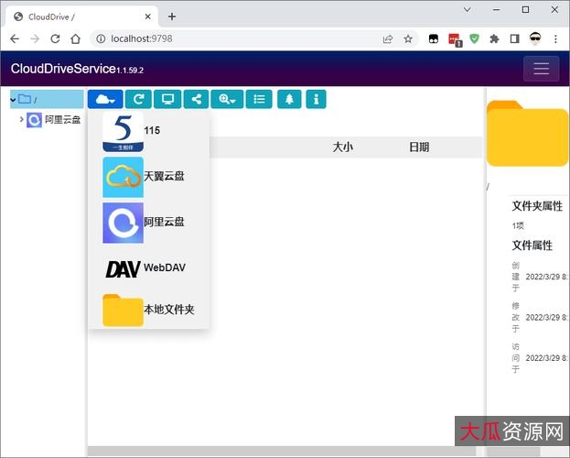The image size is (570, 458).
Task: Click the monitor mount toolbar button
Action: pyautogui.click(x=167, y=99)
